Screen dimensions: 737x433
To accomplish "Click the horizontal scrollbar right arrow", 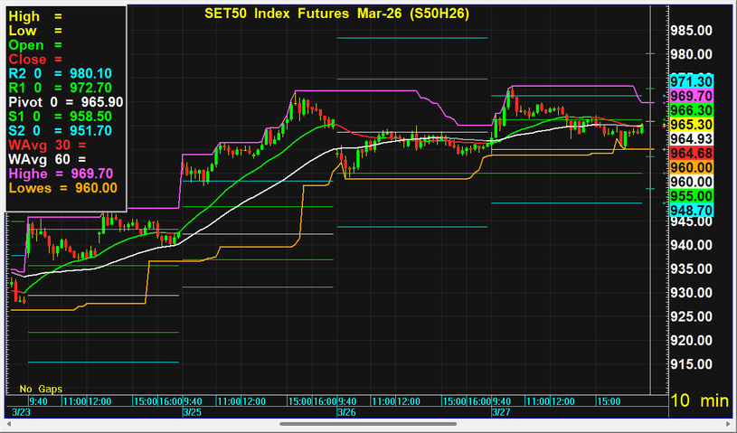I will click(x=730, y=423).
